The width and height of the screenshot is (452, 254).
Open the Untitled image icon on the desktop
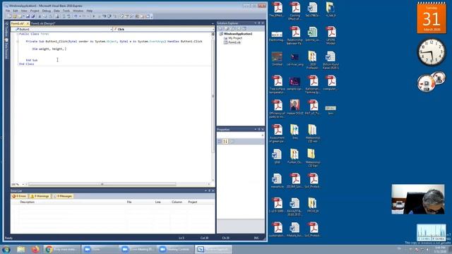coord(277,59)
